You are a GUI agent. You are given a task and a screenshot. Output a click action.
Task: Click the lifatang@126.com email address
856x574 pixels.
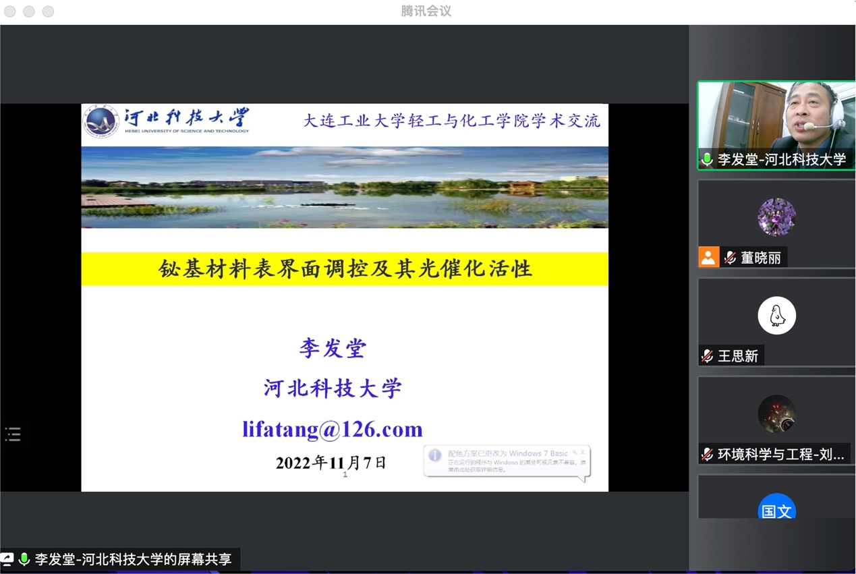pyautogui.click(x=332, y=430)
